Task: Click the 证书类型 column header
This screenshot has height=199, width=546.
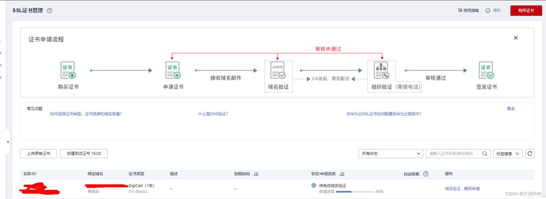Action: (x=136, y=174)
